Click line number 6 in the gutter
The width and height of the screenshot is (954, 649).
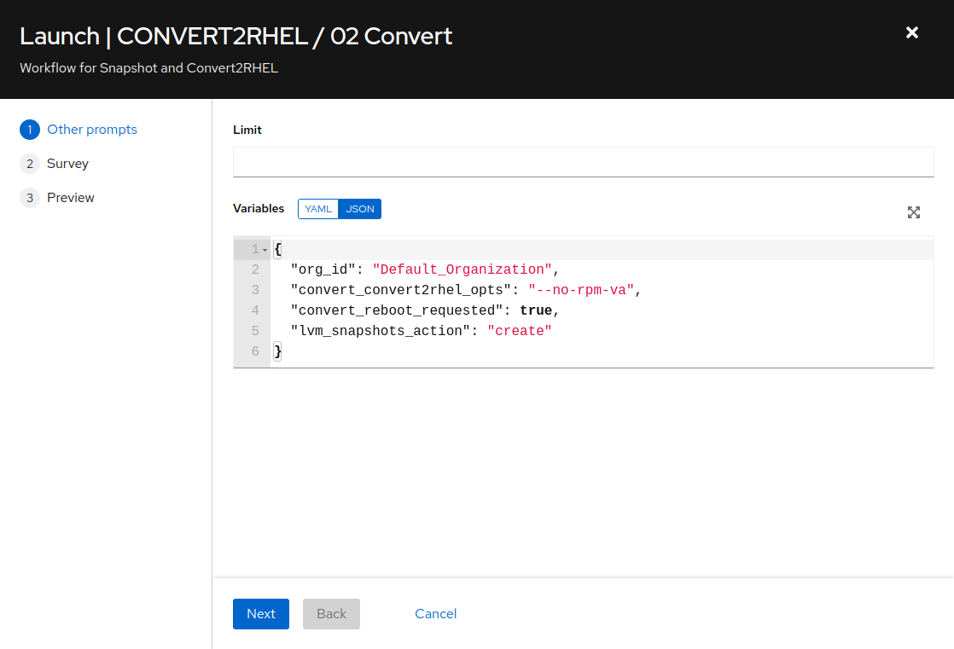(x=255, y=351)
